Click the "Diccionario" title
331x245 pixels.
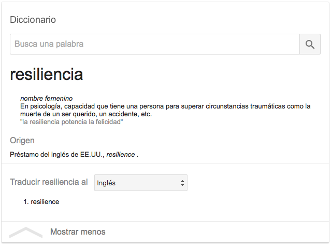tap(33, 20)
